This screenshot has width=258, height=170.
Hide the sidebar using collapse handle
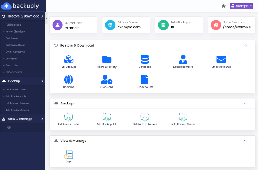[x=46, y=18]
